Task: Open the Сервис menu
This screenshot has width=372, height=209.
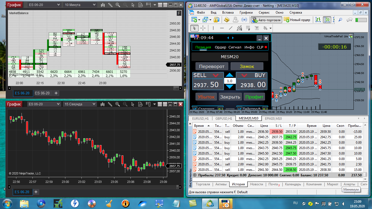Action: pos(264,13)
